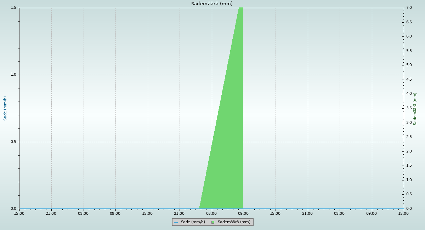This screenshot has height=230, width=425.
Task: Click the rightmost 15:00 time axis label
Action: pyautogui.click(x=403, y=213)
